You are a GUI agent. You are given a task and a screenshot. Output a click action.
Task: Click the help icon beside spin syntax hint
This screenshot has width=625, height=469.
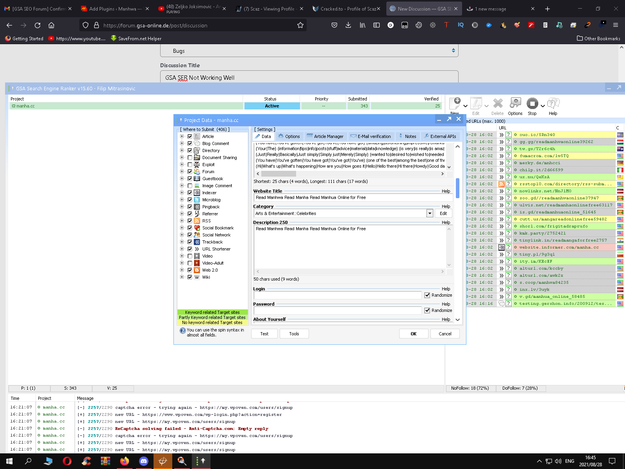[x=182, y=331]
